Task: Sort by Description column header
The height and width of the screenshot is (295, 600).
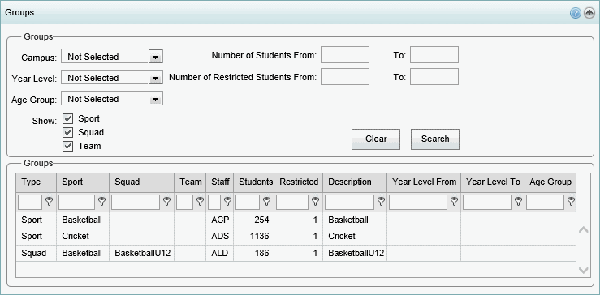Action: coord(355,182)
